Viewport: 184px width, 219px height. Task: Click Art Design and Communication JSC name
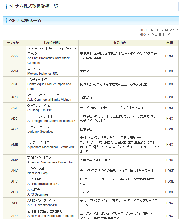tap(52, 121)
